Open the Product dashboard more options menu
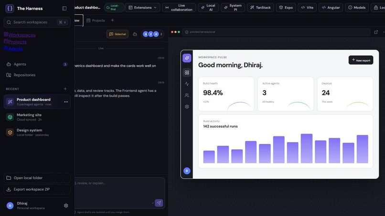Viewport: 385px width, 216px height. (x=66, y=102)
